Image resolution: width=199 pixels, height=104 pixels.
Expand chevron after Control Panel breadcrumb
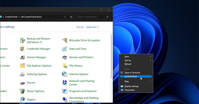[19, 17]
